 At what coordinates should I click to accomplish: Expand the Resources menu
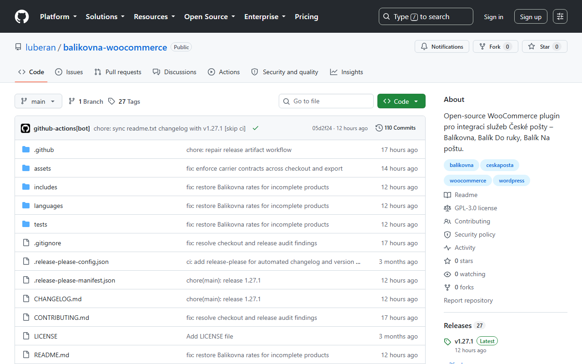(154, 16)
